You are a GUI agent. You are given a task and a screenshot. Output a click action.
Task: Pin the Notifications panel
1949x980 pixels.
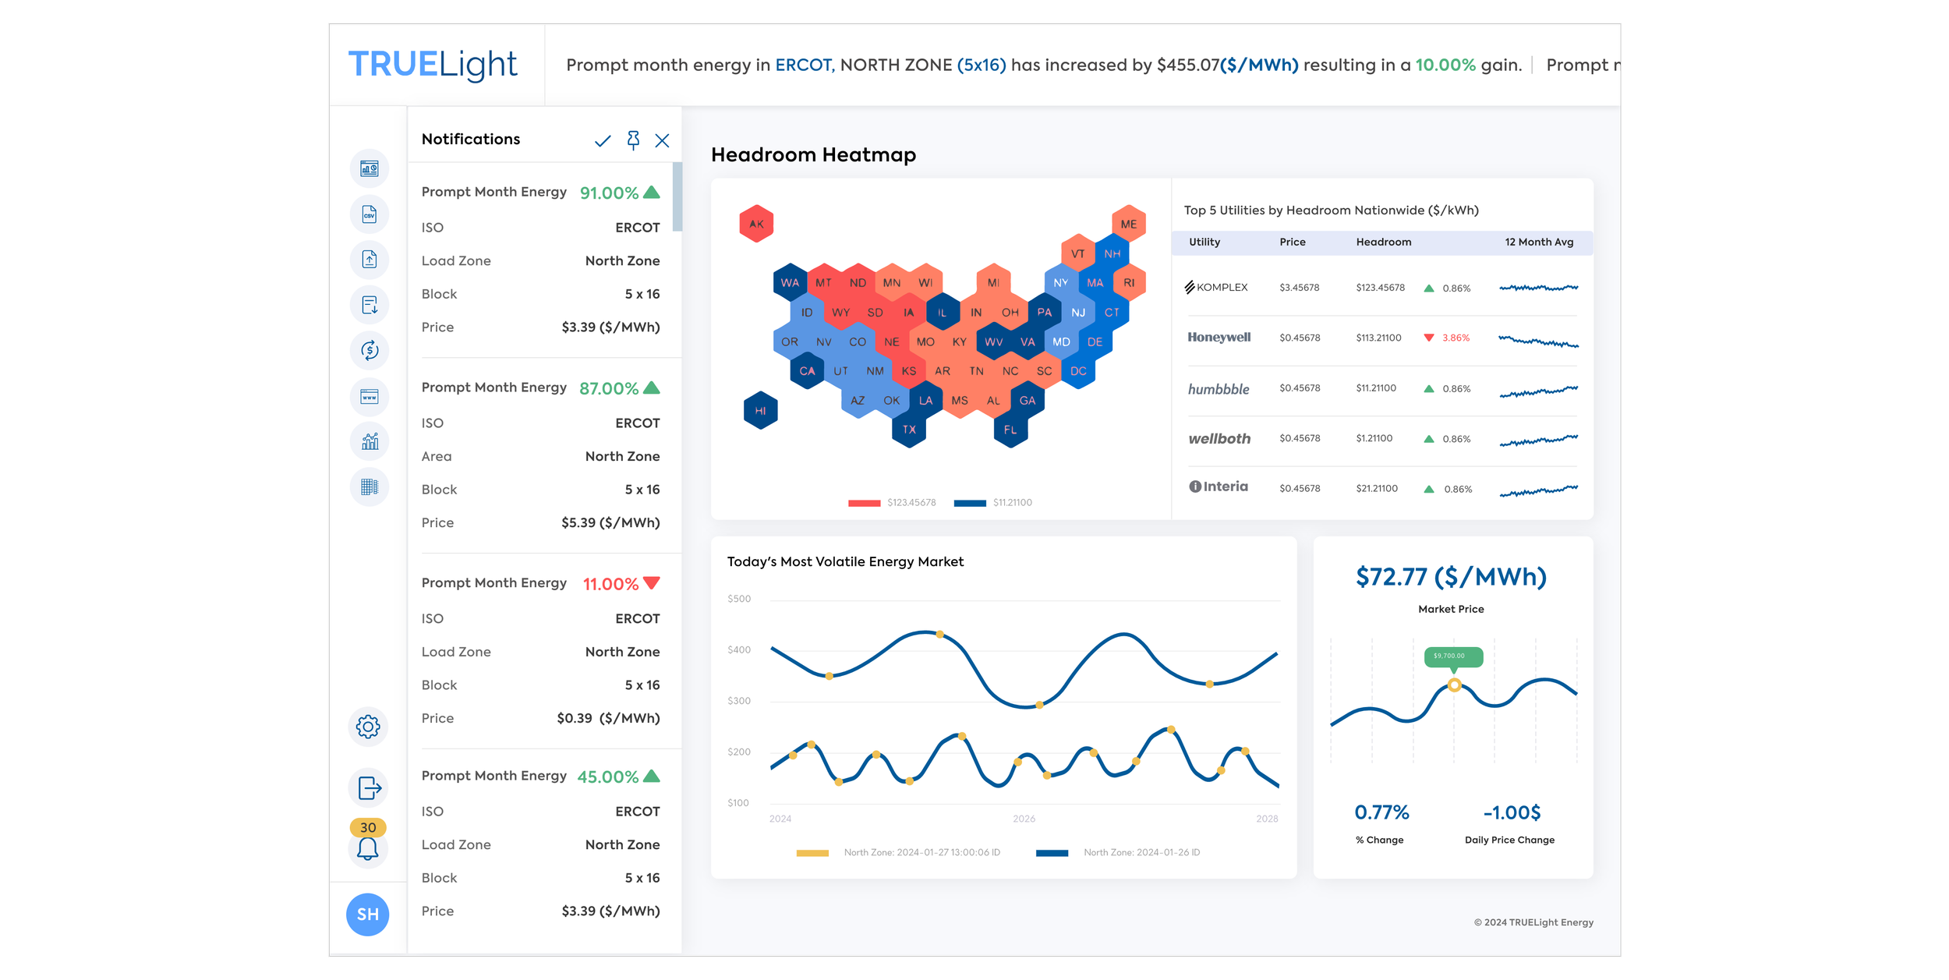point(633,140)
